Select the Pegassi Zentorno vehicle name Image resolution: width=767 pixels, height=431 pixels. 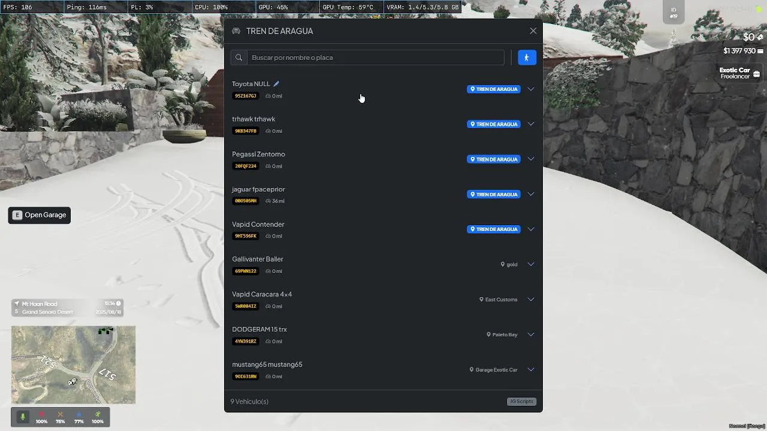[259, 154]
